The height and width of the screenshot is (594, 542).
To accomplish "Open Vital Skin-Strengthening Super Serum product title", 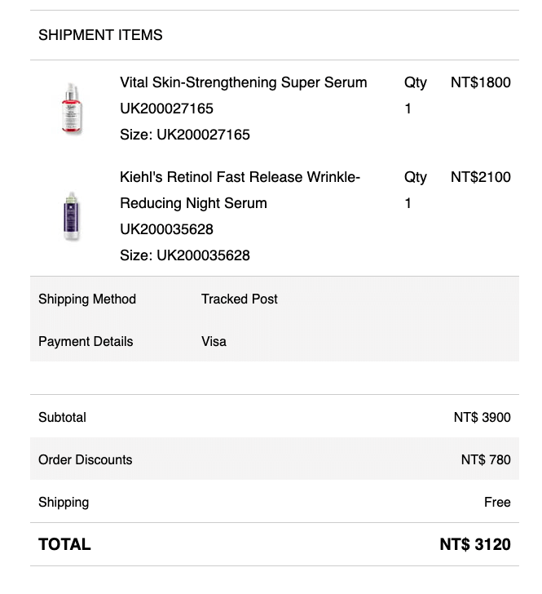I will point(243,82).
